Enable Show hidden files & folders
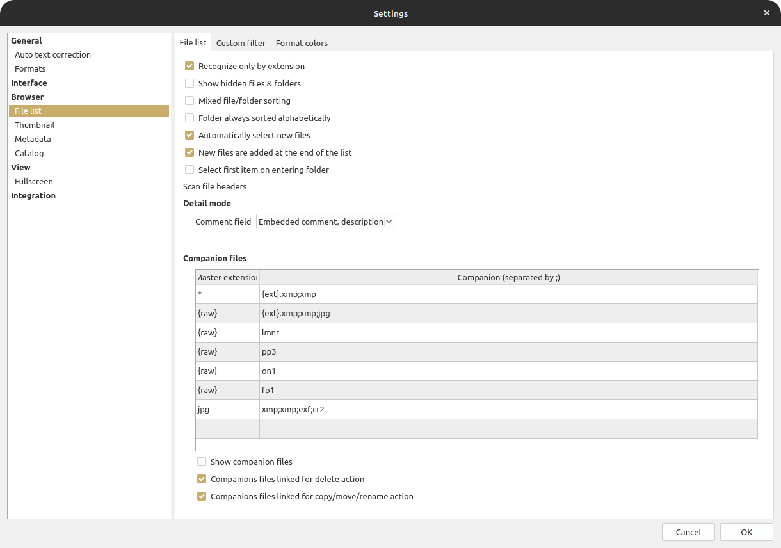Viewport: 781px width, 548px height. pos(189,83)
